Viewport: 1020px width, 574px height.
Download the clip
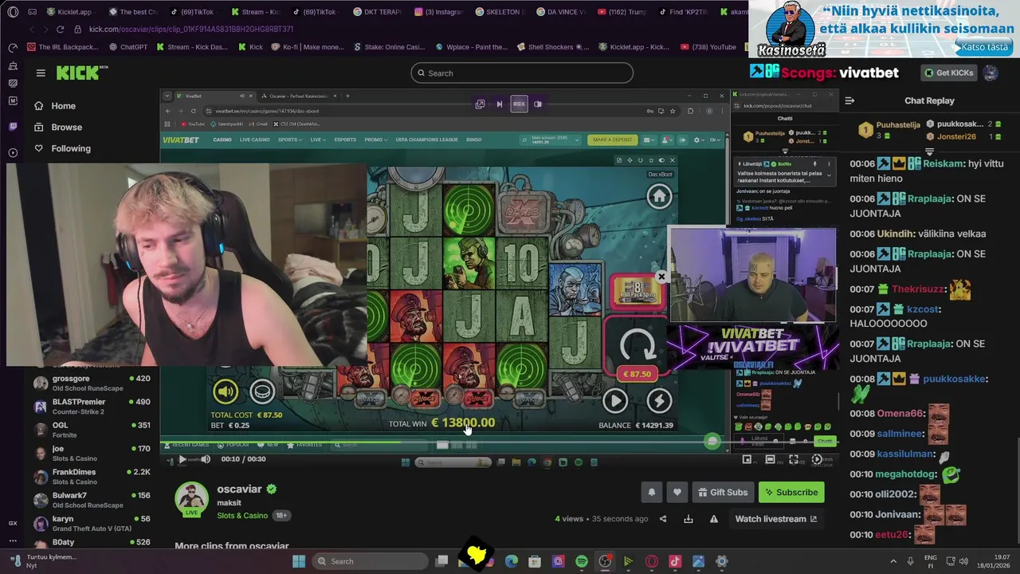(688, 519)
